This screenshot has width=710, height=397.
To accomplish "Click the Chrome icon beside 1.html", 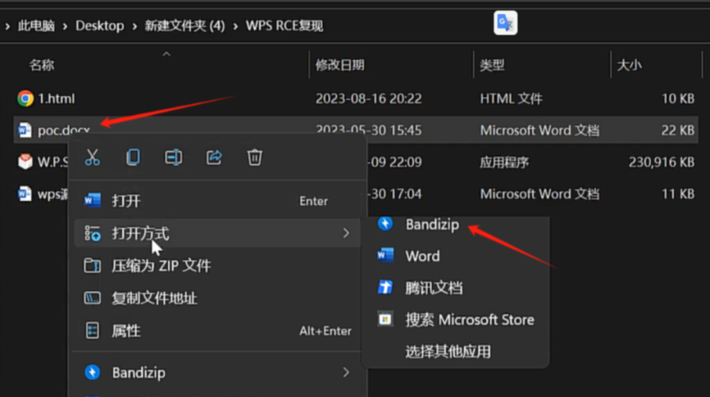I will [x=26, y=98].
